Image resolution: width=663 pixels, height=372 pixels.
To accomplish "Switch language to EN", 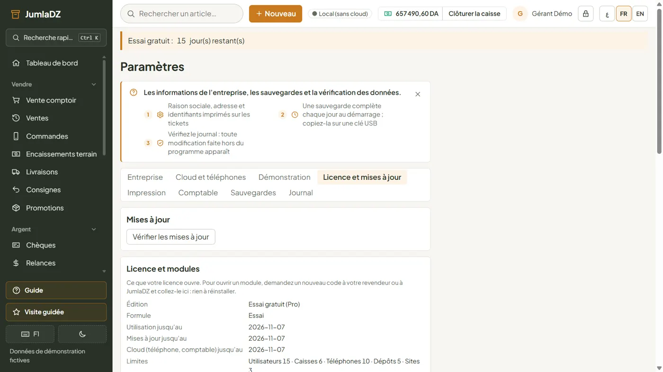I will pyautogui.click(x=640, y=14).
